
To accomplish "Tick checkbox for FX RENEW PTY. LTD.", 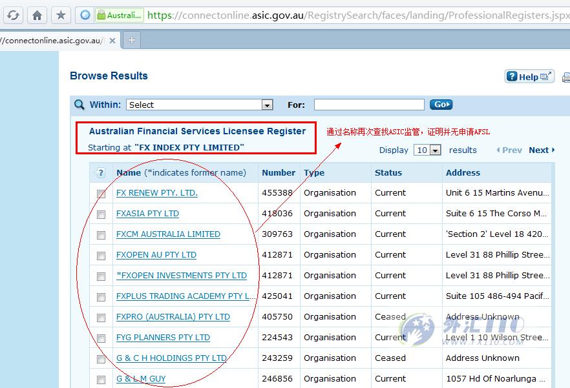I will pos(101,194).
